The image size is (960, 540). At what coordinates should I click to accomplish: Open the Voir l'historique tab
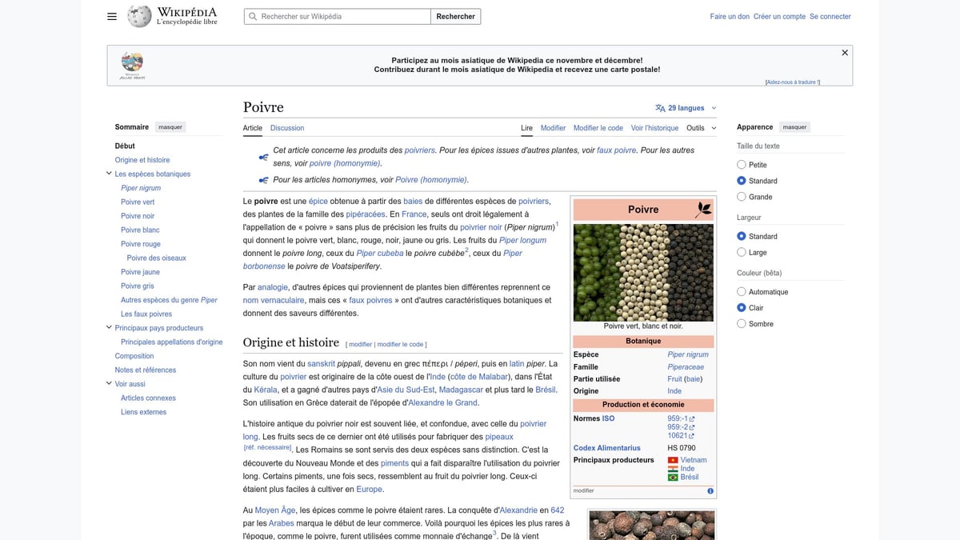[x=654, y=128]
